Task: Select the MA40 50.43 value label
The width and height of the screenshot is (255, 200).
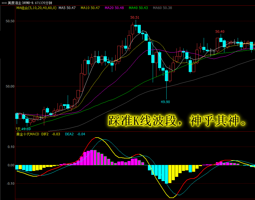Action: 138,8
